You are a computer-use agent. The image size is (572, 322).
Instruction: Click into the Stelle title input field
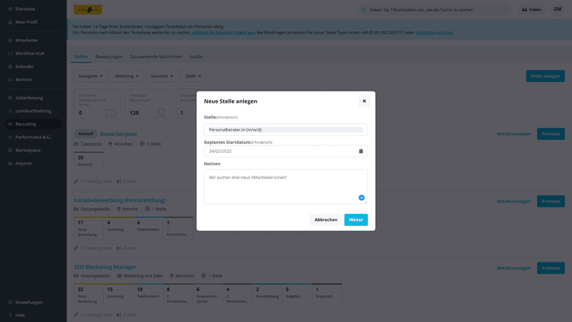[x=285, y=130]
